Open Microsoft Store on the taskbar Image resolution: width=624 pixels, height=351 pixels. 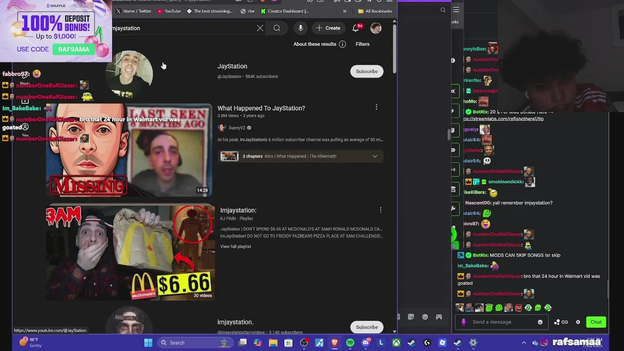(x=289, y=343)
